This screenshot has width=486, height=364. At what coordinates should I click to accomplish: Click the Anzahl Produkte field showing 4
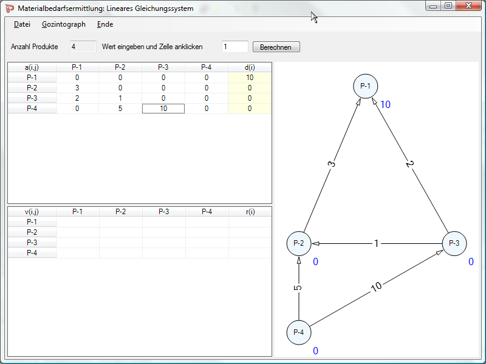click(83, 47)
